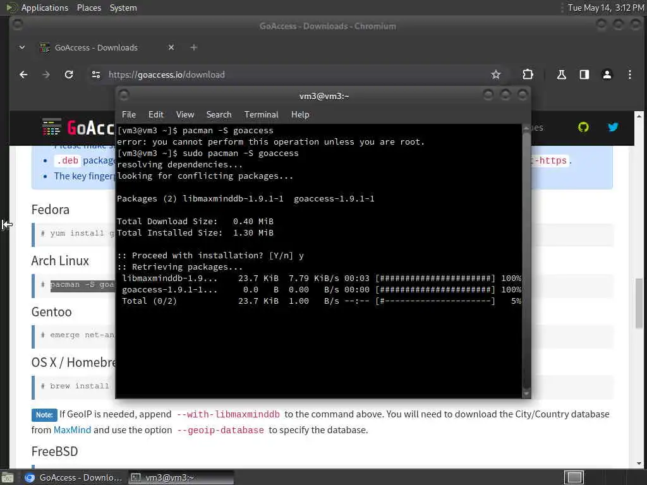Click the brew install code block
Image resolution: width=647 pixels, height=485 pixels.
click(75, 386)
